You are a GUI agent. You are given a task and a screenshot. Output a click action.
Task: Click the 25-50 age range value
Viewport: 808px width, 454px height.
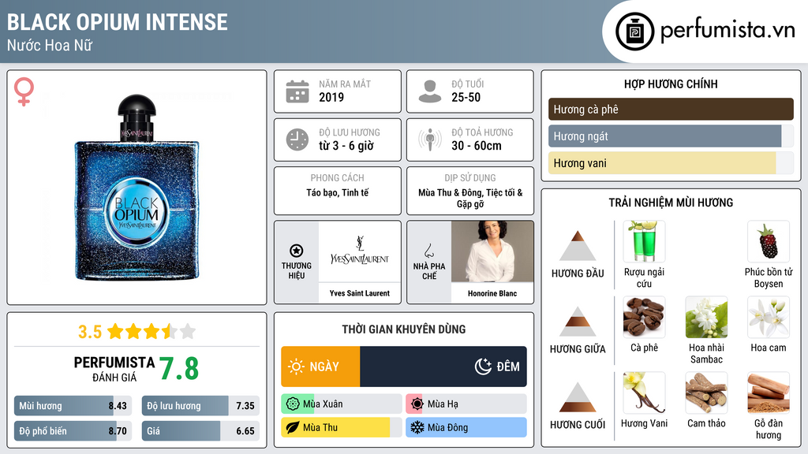[466, 97]
